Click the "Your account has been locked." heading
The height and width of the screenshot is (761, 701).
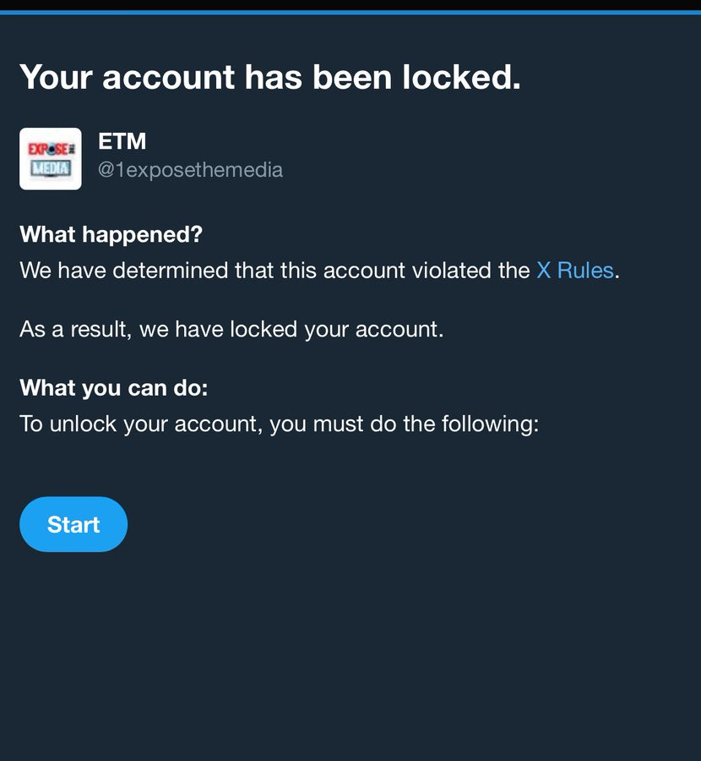pyautogui.click(x=270, y=77)
